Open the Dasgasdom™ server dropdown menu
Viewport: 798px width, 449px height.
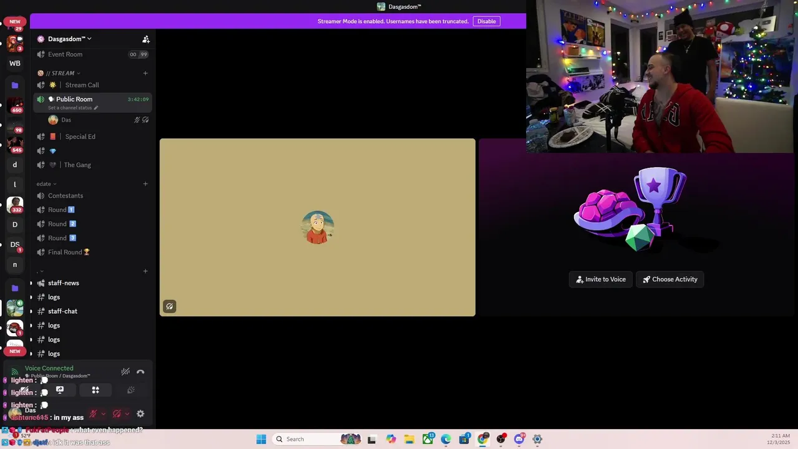click(x=69, y=39)
